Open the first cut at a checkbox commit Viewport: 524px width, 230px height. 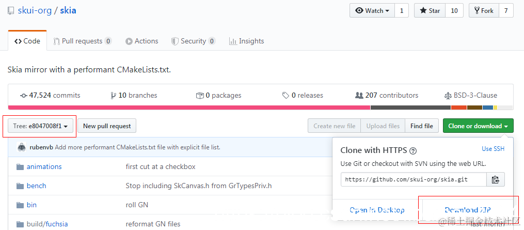click(x=161, y=167)
